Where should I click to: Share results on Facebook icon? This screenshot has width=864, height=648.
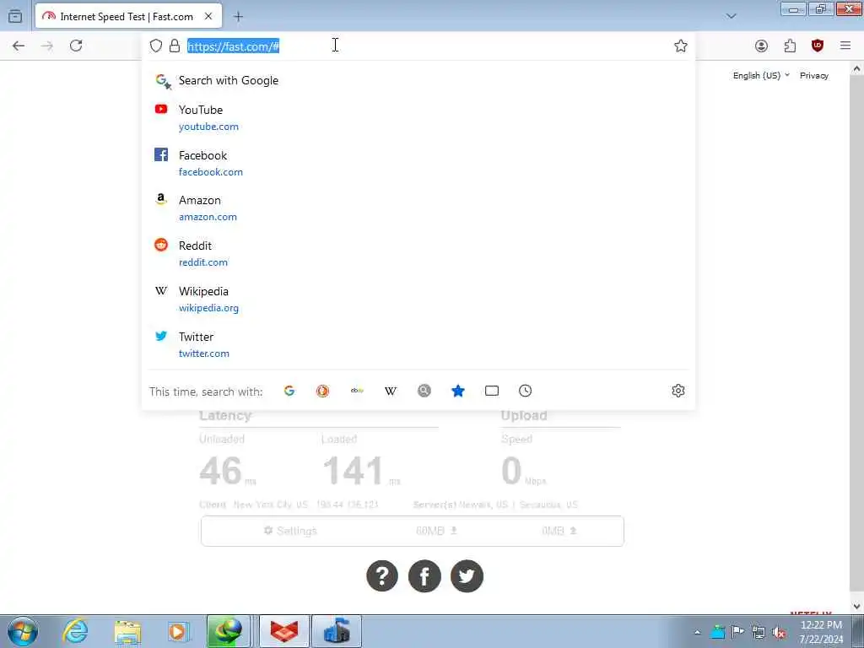coord(424,575)
